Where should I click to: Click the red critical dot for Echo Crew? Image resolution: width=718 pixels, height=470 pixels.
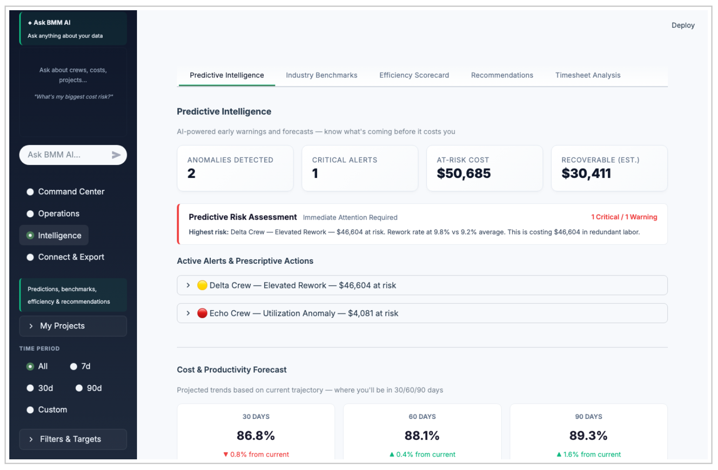202,313
